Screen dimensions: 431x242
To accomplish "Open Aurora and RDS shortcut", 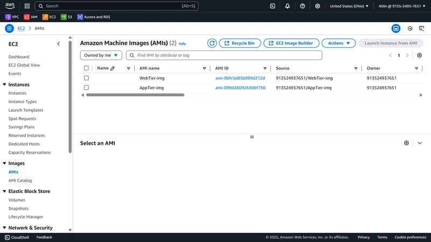I will (94, 17).
